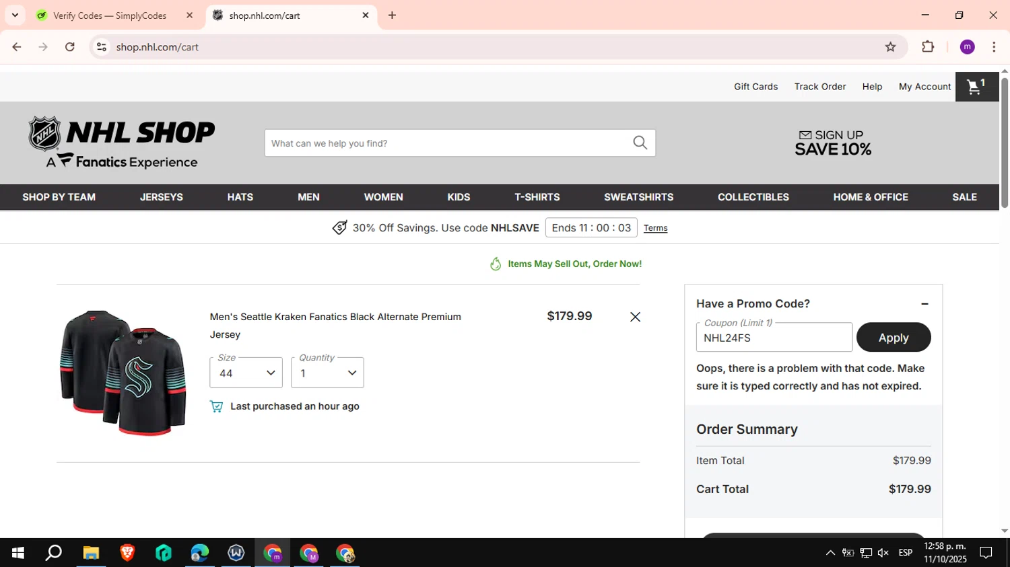The height and width of the screenshot is (567, 1010).
Task: Open the COLLECTIBLES menu
Action: coord(753,197)
